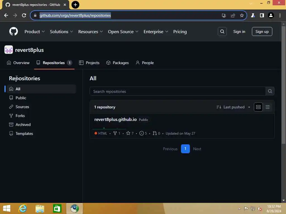Open a new browser tab
Image resolution: width=286 pixels, height=214 pixels.
pos(75,5)
